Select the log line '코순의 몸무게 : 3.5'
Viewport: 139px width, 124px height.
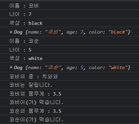point(35,111)
